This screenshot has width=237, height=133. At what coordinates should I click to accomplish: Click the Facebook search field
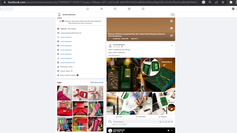click(x=7, y=9)
